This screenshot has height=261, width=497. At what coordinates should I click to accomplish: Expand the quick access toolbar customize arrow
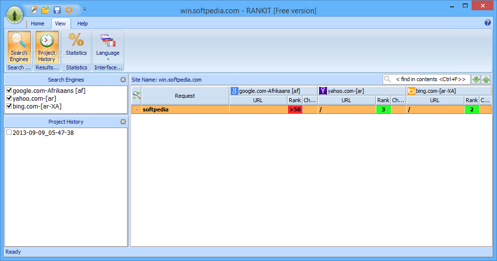(85, 10)
